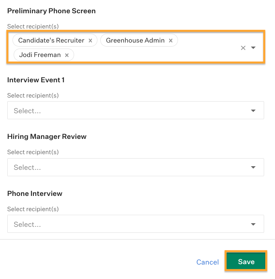Click the Candidate's Recruiter tag label
The image size is (275, 279).
(x=51, y=41)
